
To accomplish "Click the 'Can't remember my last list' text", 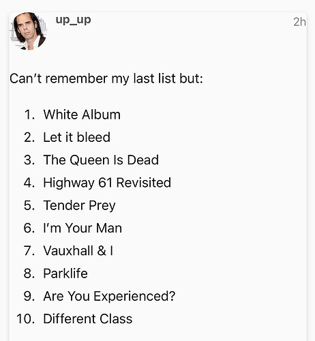I will [92, 78].
